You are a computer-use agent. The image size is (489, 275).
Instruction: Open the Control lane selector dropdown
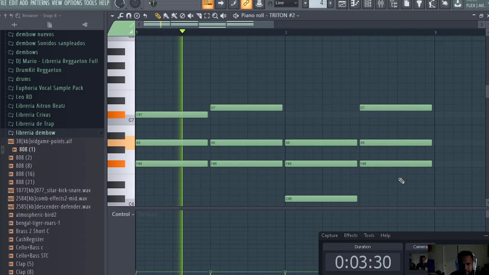click(123, 214)
